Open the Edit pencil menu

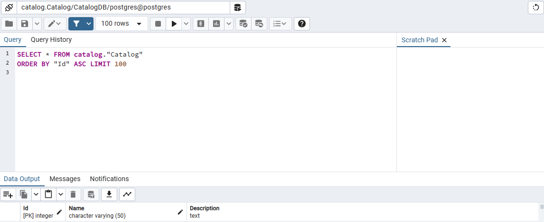pos(55,24)
